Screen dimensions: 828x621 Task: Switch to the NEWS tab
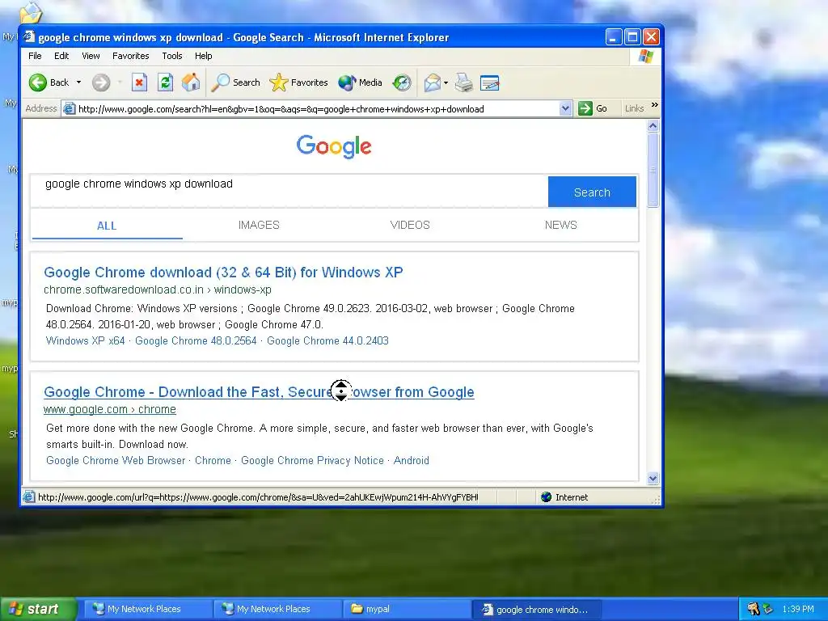[x=561, y=225]
